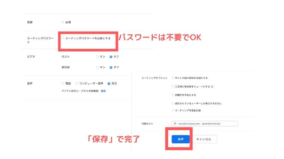Viewport: 284px width, 159px height.
Task: Click info icon beside mute-on-entry option
Action: (212, 87)
